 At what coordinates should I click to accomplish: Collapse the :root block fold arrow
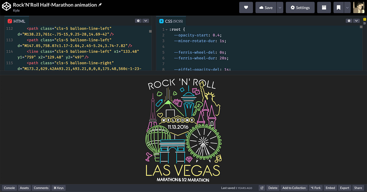click(x=167, y=30)
